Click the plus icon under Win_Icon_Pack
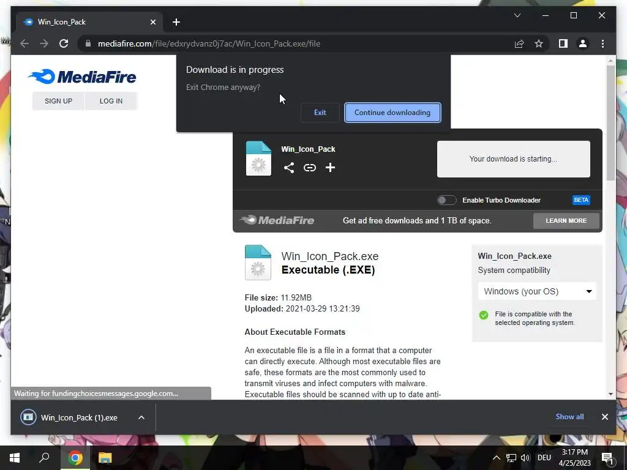Screen dimensions: 627x470 point(330,168)
